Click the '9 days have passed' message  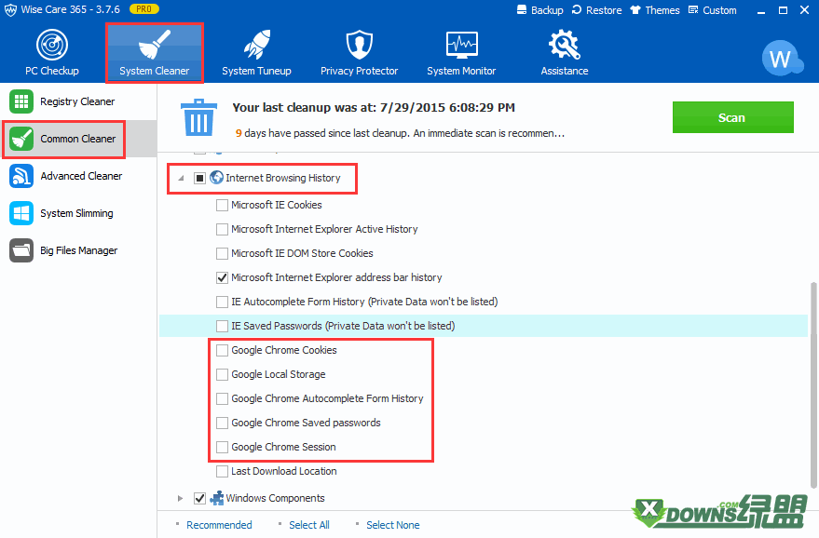tap(400, 133)
